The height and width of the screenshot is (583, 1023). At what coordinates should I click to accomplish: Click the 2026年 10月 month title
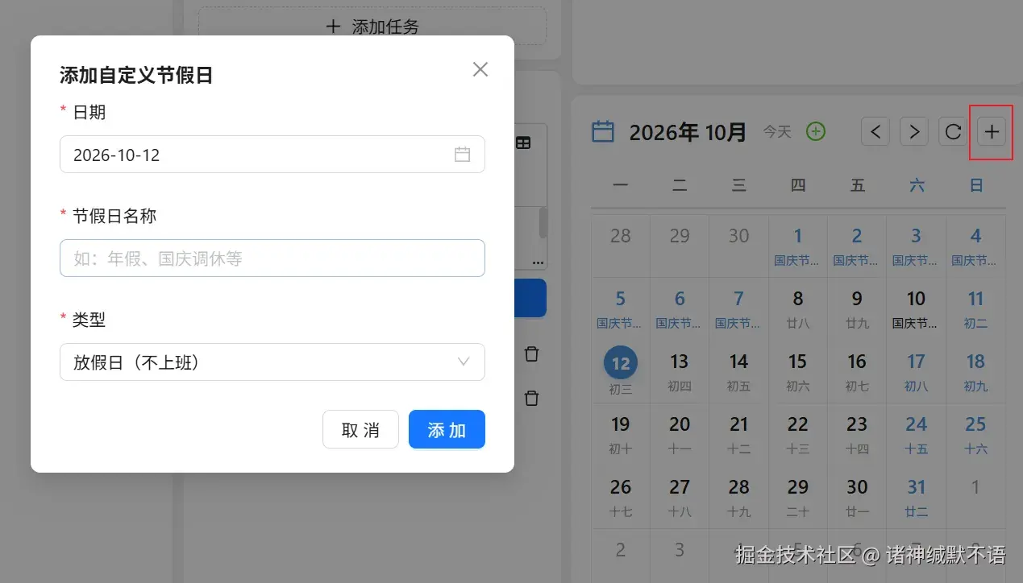click(x=688, y=132)
